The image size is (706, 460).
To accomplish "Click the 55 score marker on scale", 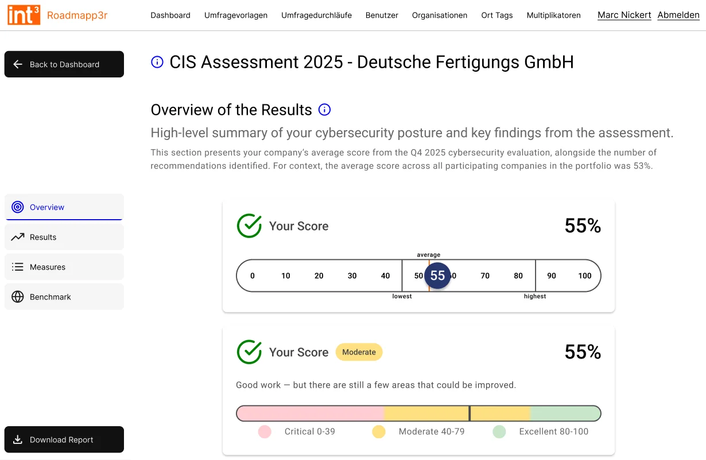I will 437,275.
